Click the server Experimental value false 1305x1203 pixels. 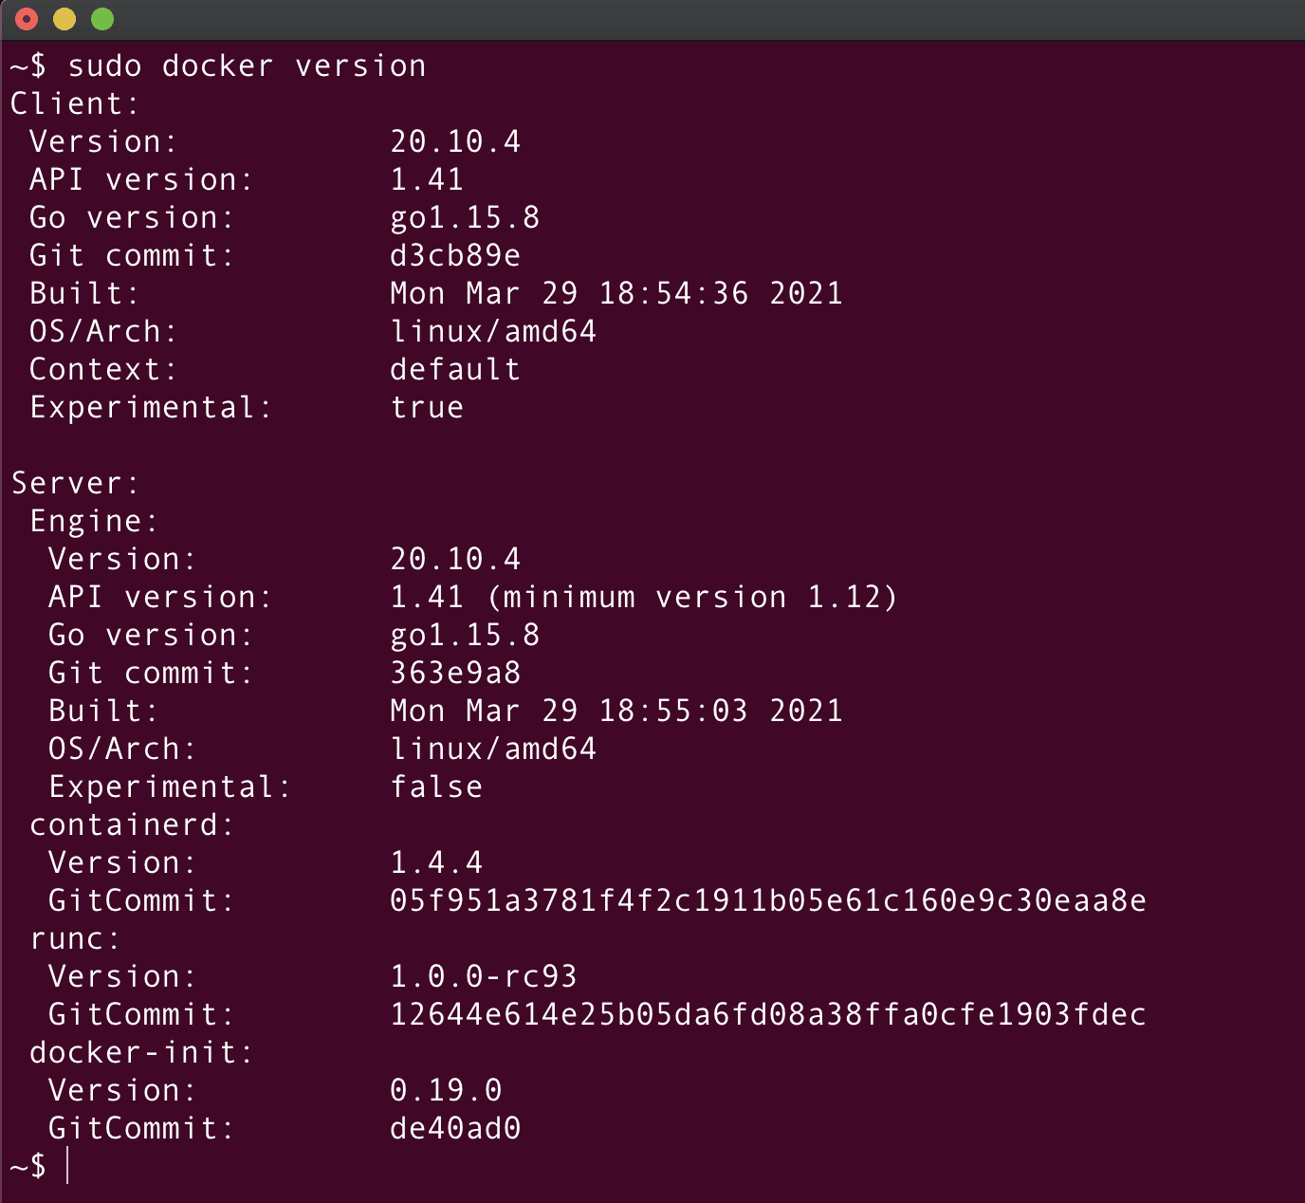click(436, 787)
